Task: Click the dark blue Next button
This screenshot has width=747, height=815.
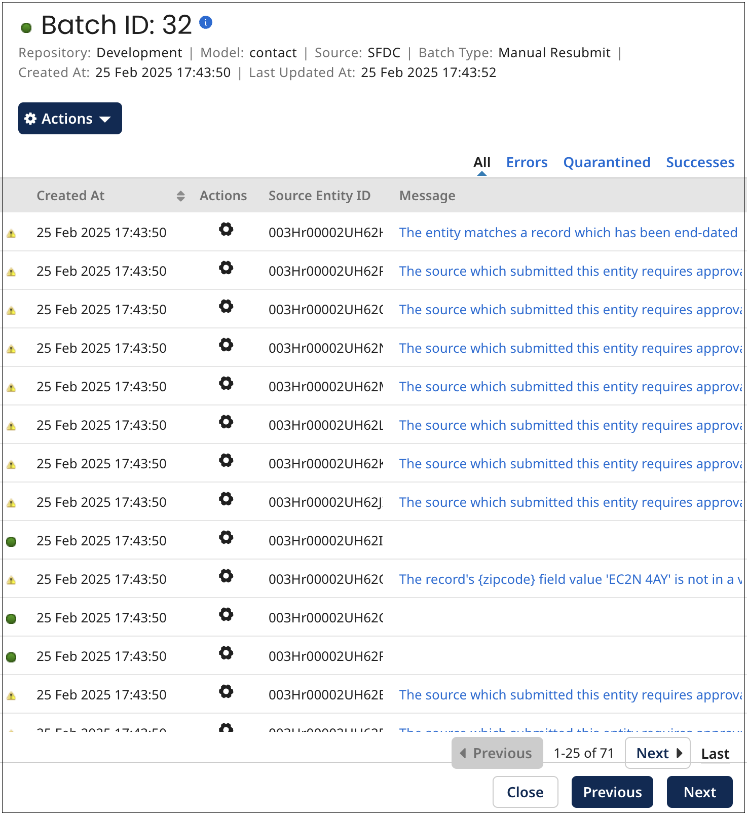Action: tap(700, 792)
